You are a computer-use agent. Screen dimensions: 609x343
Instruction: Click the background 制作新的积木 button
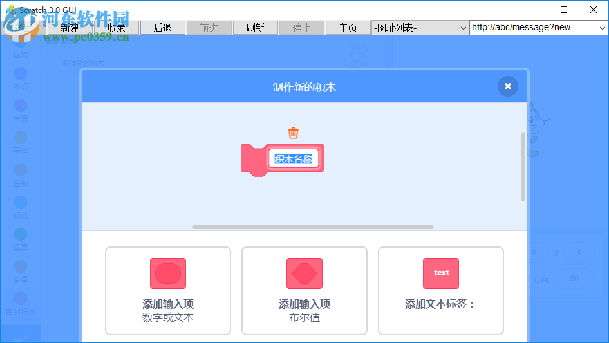[84, 63]
